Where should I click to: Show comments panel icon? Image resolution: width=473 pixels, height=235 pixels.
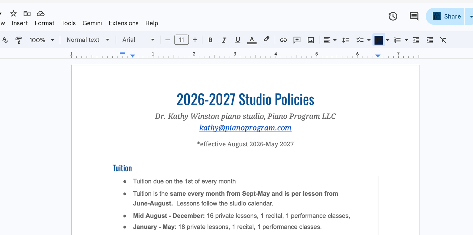414,16
